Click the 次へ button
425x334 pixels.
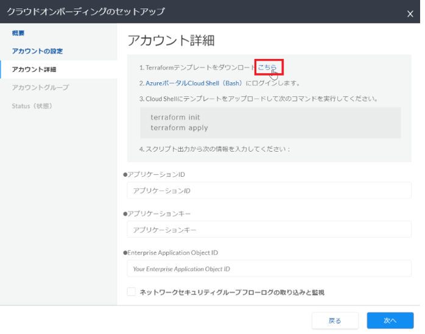point(390,321)
